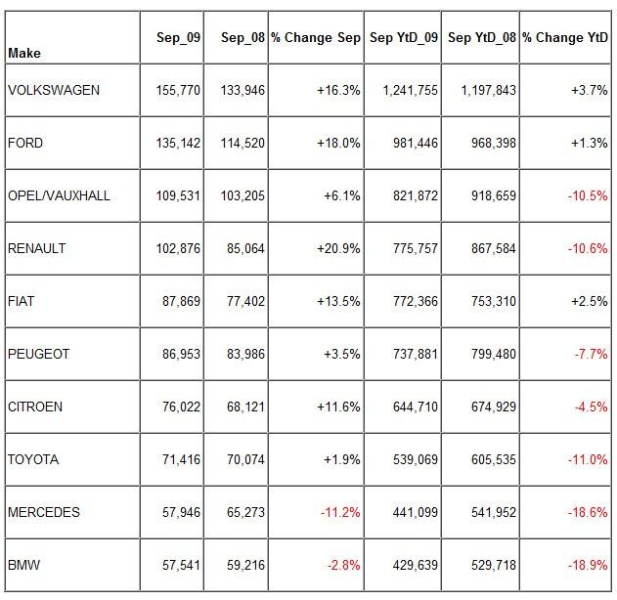Click the RENAULT row label
This screenshot has width=617, height=600.
[x=36, y=248]
